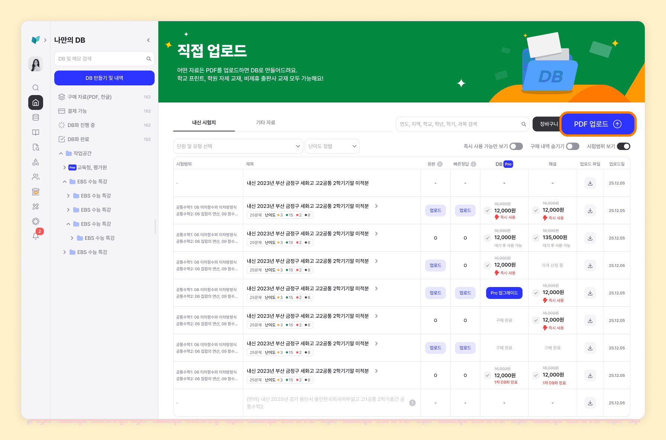Click the upload arrow icon on PDF 업로드
666x440 pixels.
pyautogui.click(x=617, y=124)
